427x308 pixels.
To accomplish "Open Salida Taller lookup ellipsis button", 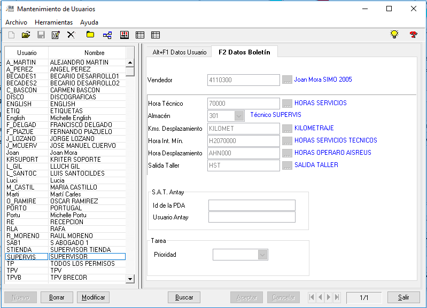I will point(287,165).
